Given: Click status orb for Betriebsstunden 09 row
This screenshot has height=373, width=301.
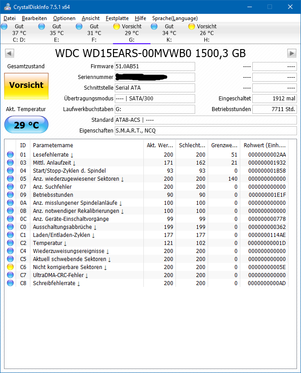Looking at the screenshot, I should 10,195.
